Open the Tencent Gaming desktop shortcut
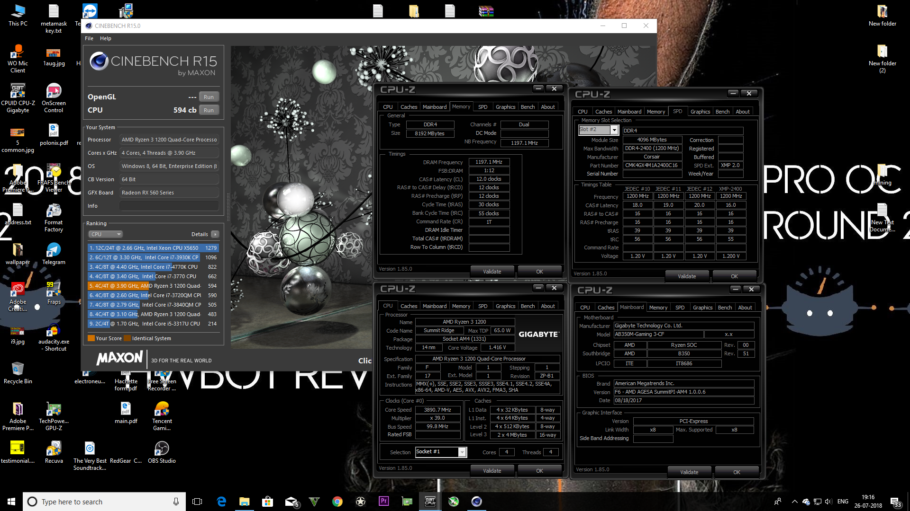Viewport: 910px width, 511px height. coord(162,416)
